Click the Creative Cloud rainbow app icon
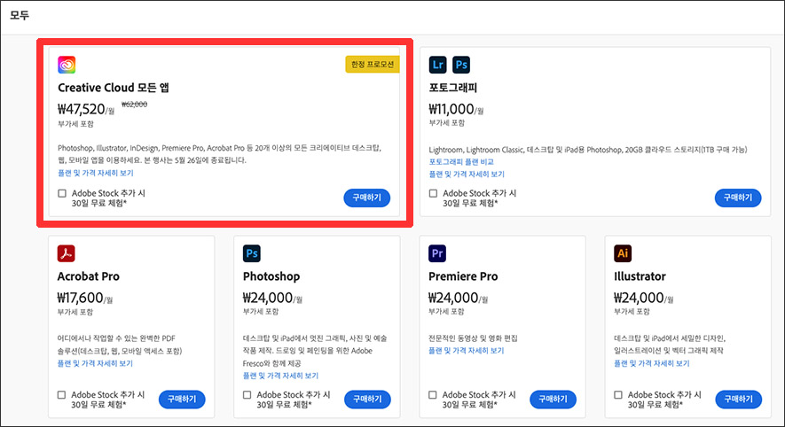The image size is (785, 427). click(67, 65)
